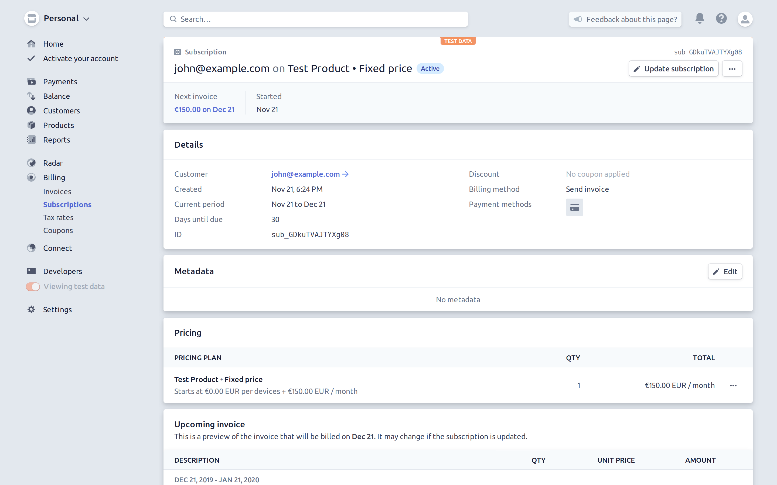
Task: Click the Update subscription button
Action: pos(673,68)
